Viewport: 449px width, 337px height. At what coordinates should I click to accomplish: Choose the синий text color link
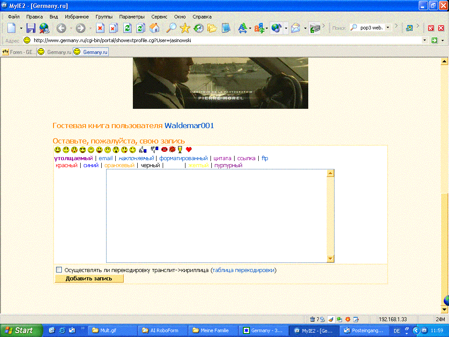91,165
